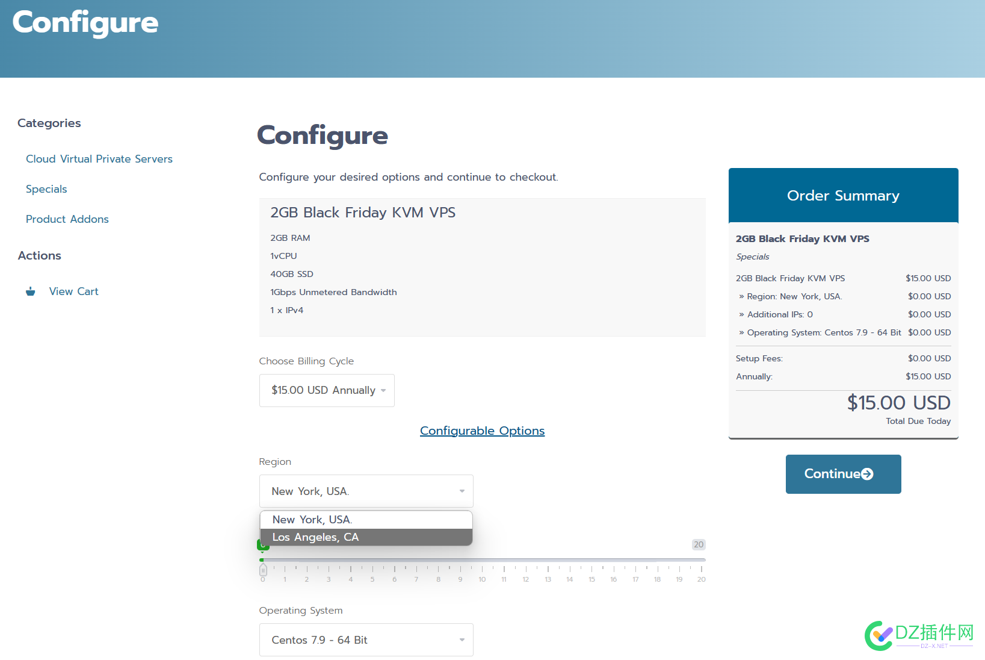Click the Order Summary header
The height and width of the screenshot is (660, 985).
click(x=843, y=195)
